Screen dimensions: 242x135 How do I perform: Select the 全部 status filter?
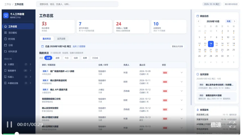(x=48, y=58)
